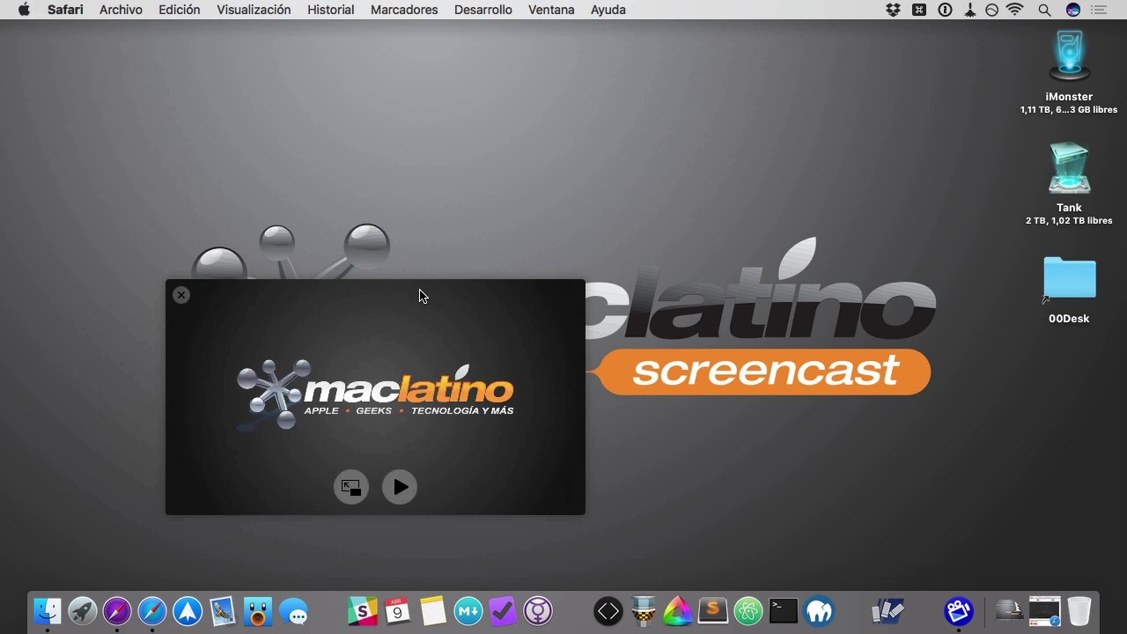This screenshot has width=1127, height=634.
Task: Open Spotlight search
Action: click(1044, 10)
